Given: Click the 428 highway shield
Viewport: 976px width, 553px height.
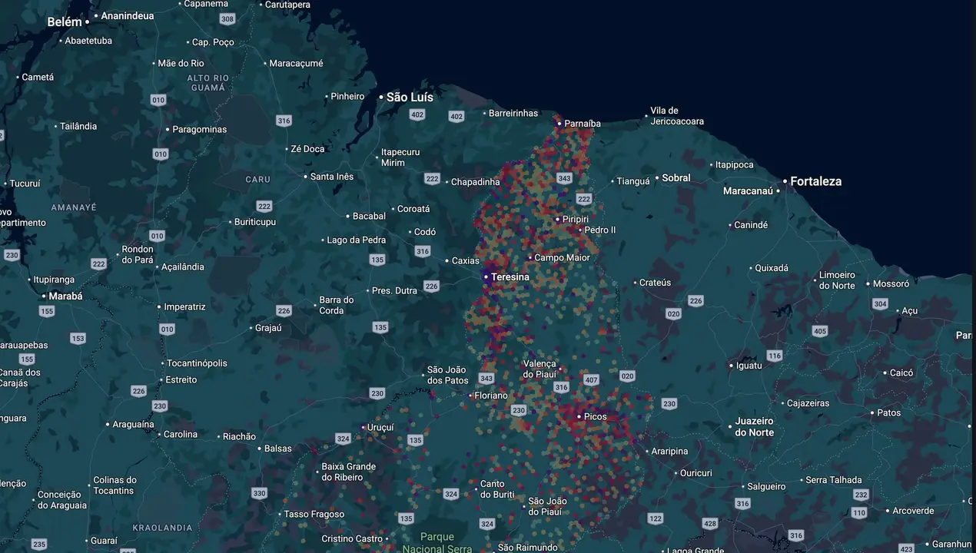Looking at the screenshot, I should (710, 524).
